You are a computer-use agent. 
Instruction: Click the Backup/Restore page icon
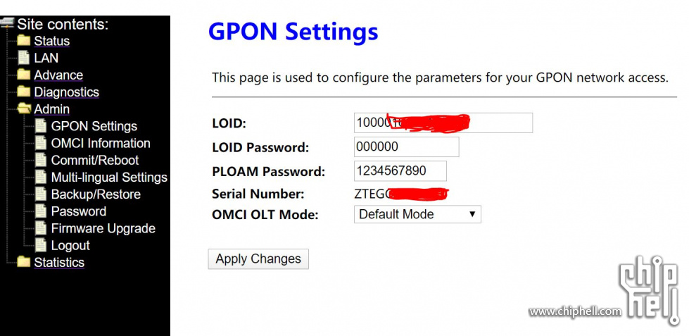(41, 194)
